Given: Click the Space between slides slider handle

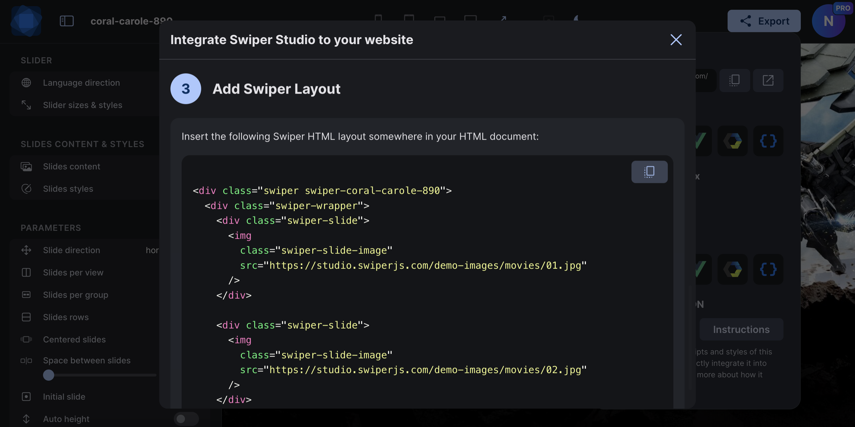Looking at the screenshot, I should click(x=48, y=375).
